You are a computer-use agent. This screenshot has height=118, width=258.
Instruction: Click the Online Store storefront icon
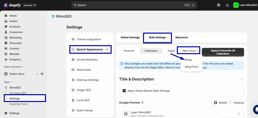[x=6, y=74]
